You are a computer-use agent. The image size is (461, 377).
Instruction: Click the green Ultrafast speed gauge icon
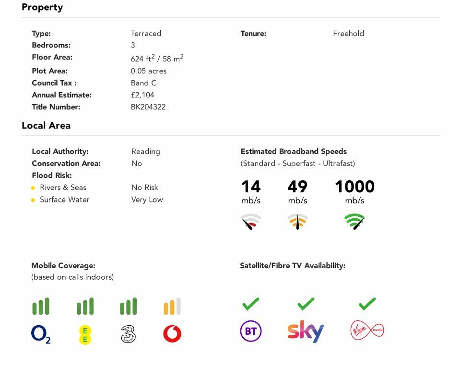pyautogui.click(x=355, y=222)
